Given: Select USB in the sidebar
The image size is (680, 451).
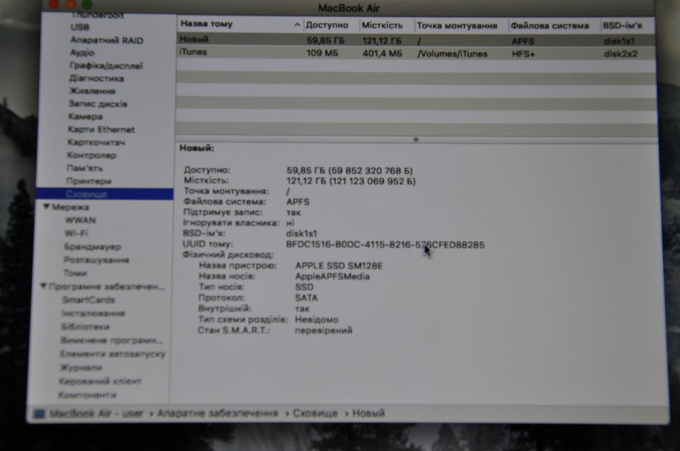Looking at the screenshot, I should pyautogui.click(x=80, y=27).
